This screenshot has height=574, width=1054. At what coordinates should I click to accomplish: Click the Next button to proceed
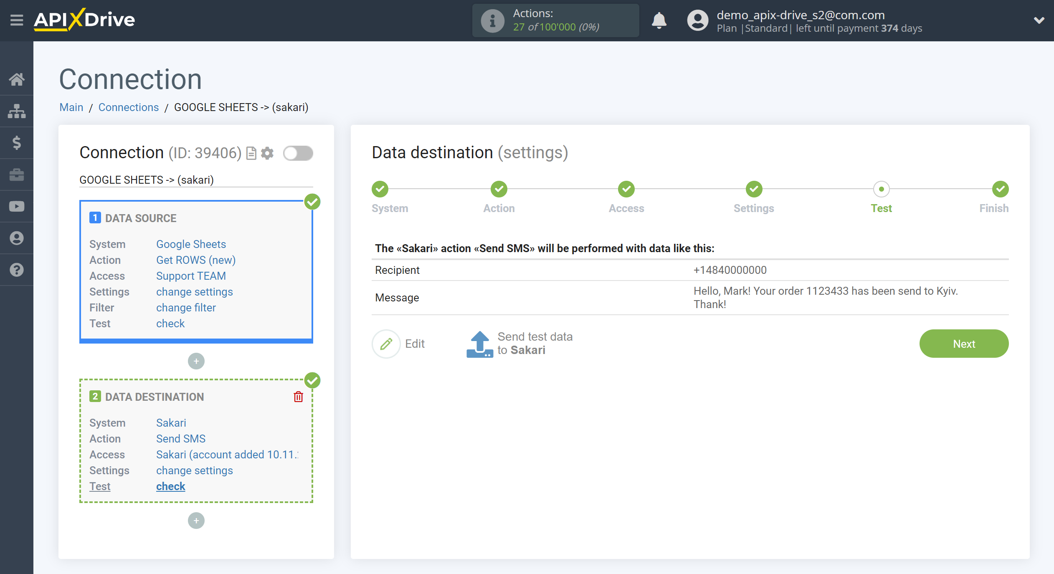click(x=964, y=344)
